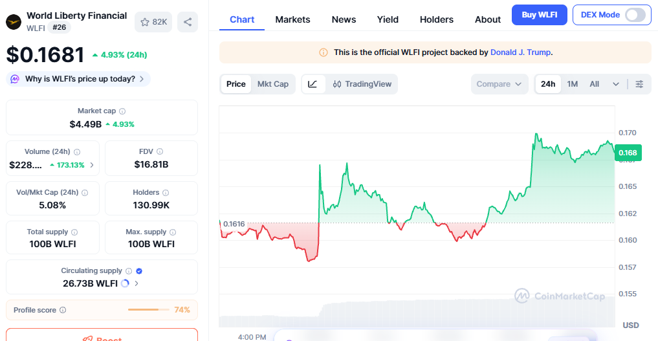Add WLFI to watchlist with star button
Screen dimensions: 658x341
click(153, 22)
